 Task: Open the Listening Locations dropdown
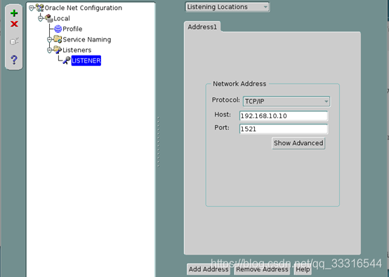click(x=228, y=7)
